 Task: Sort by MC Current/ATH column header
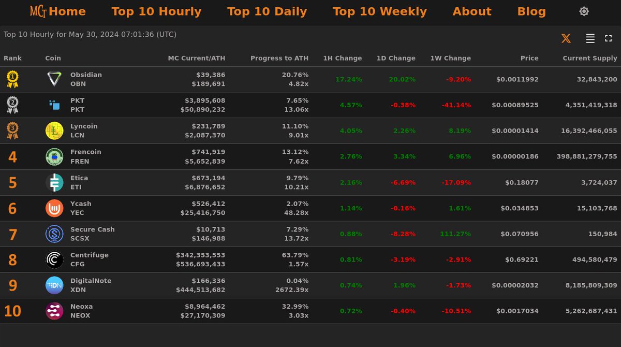coord(197,58)
